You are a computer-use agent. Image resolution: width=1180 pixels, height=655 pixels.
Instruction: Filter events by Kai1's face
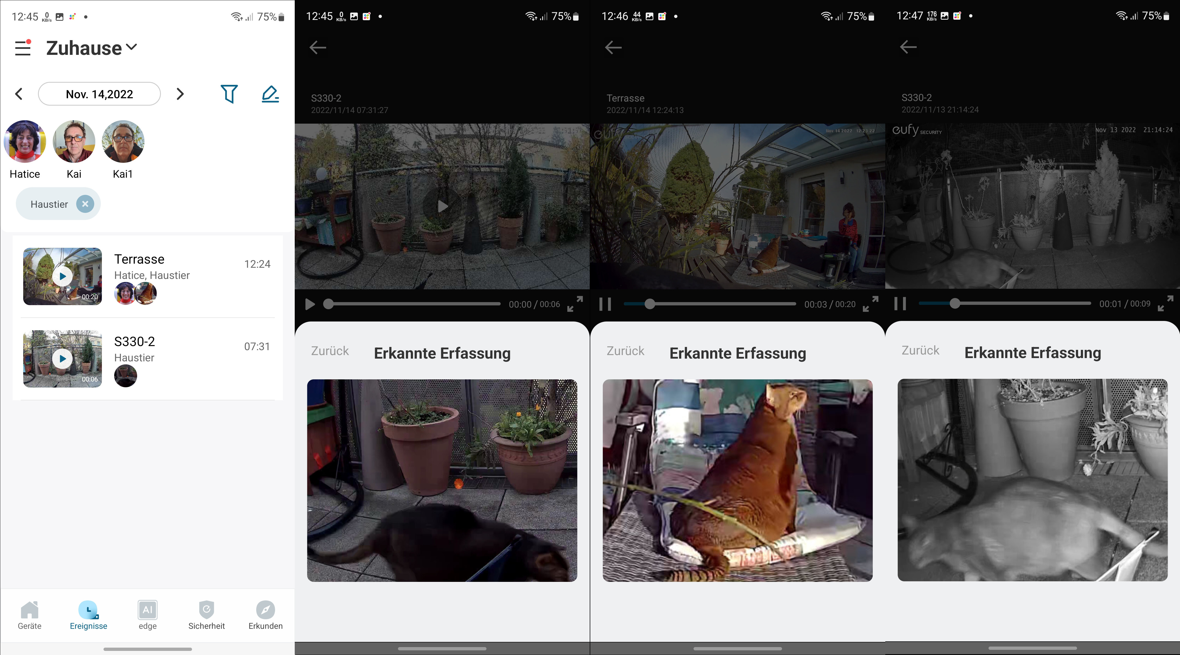(123, 141)
